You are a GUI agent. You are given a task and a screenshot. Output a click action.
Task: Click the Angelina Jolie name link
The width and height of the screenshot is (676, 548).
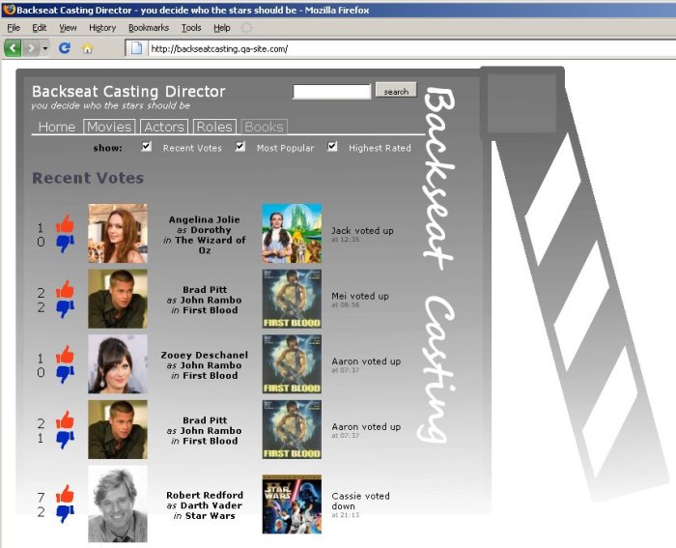(x=205, y=219)
